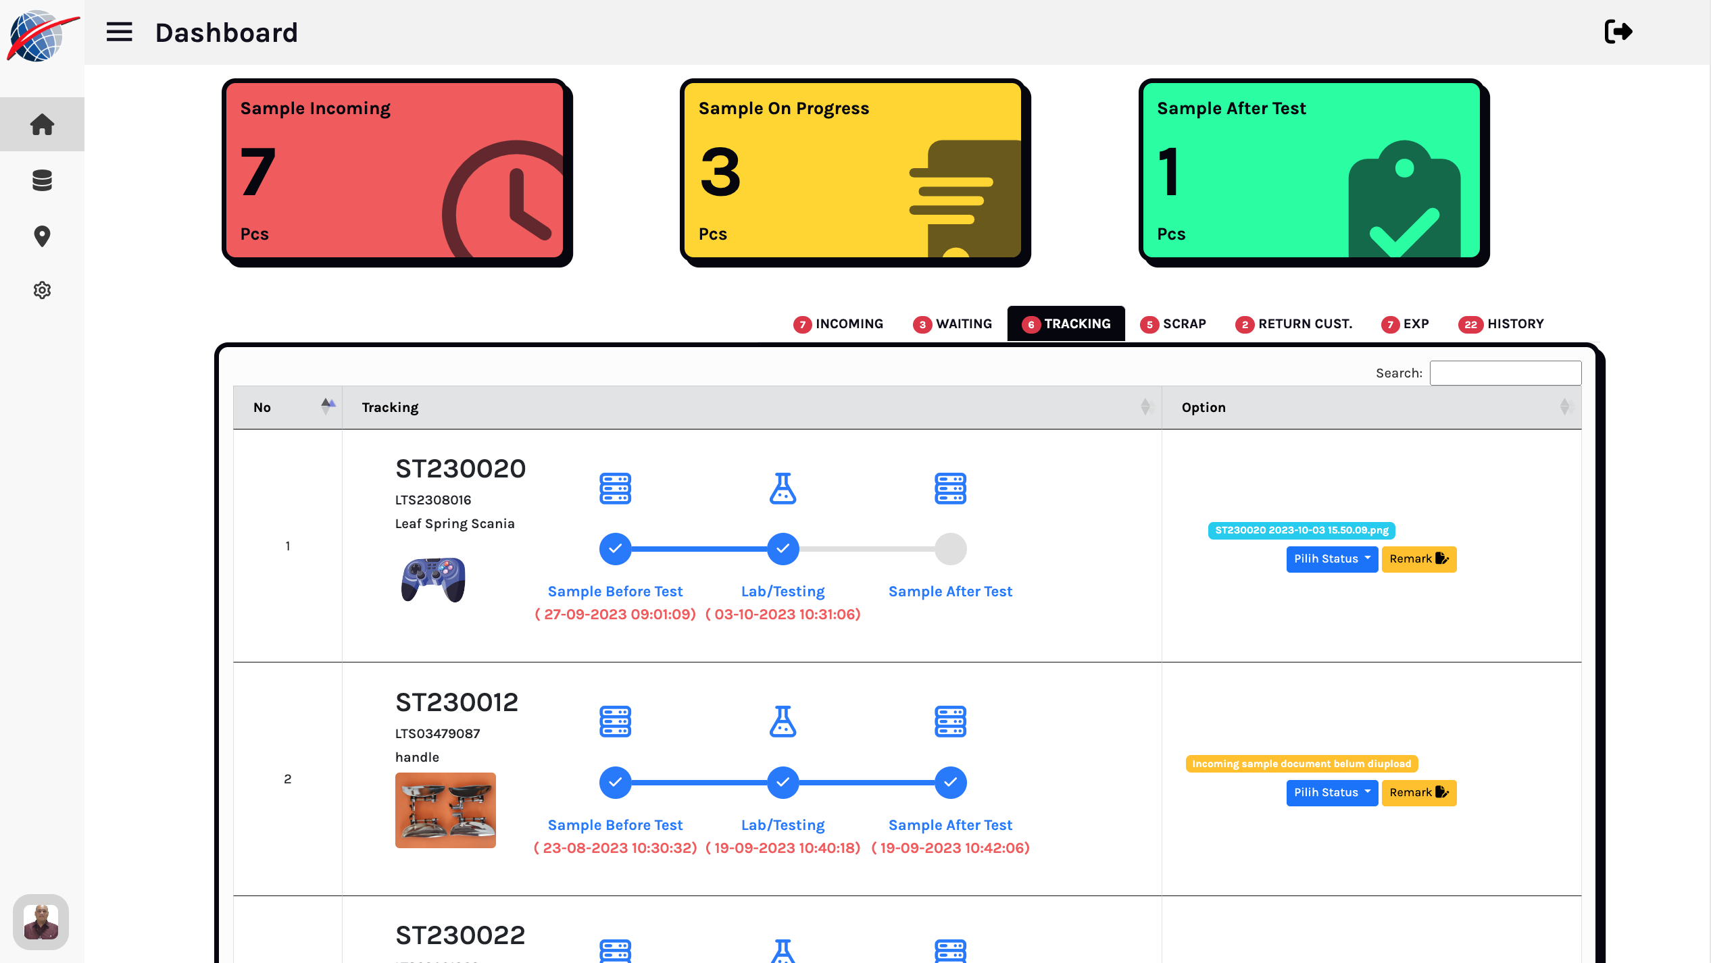1711x963 pixels.
Task: Open the settings gear sidebar icon
Action: [42, 290]
